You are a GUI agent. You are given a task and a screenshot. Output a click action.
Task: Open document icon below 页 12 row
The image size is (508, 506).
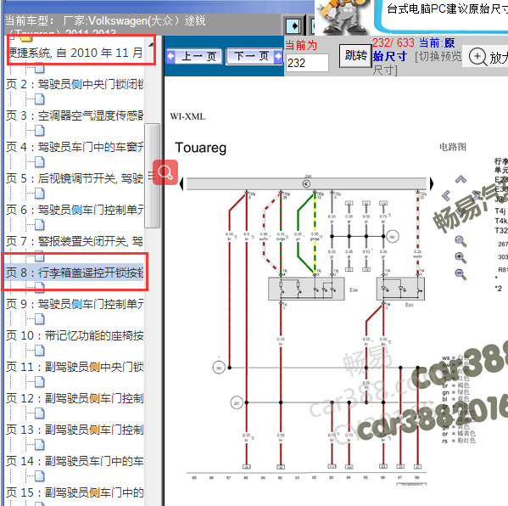(39, 413)
